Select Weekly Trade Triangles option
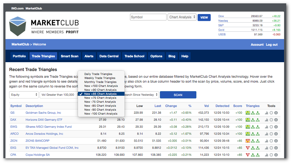The image size is (292, 164). pos(101,78)
